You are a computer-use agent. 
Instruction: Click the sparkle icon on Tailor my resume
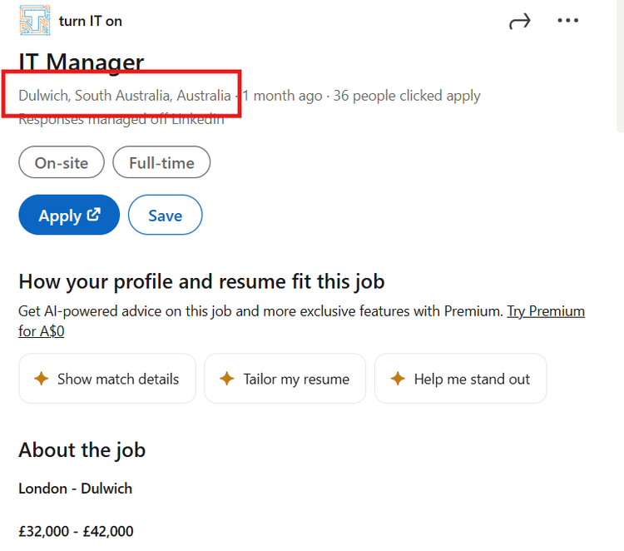click(227, 378)
